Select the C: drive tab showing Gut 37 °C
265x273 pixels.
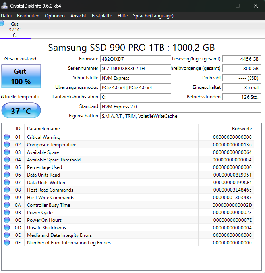[x=15, y=29]
